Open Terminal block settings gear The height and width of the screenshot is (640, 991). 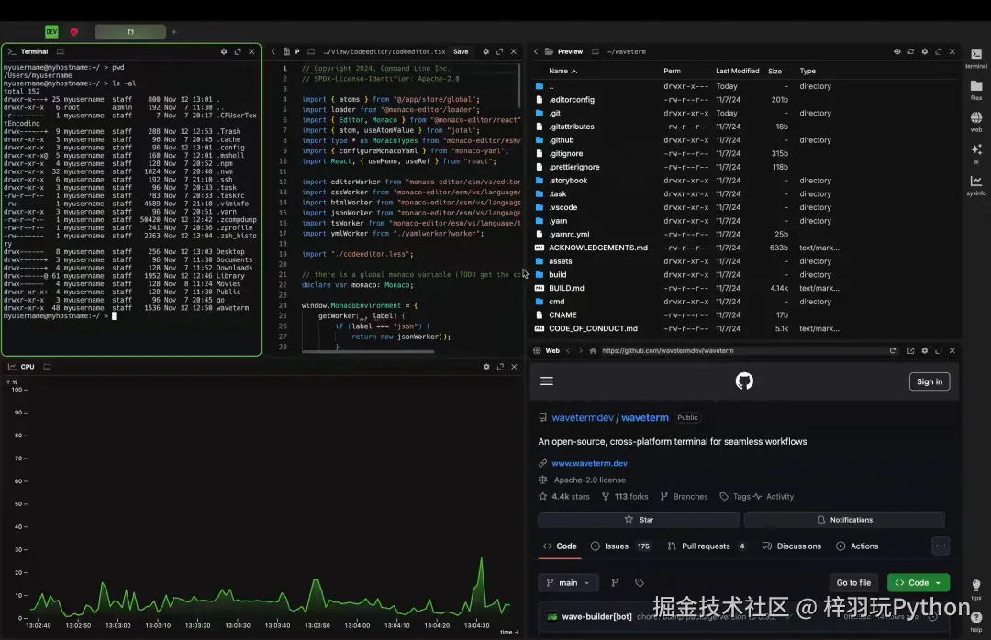[x=224, y=52]
